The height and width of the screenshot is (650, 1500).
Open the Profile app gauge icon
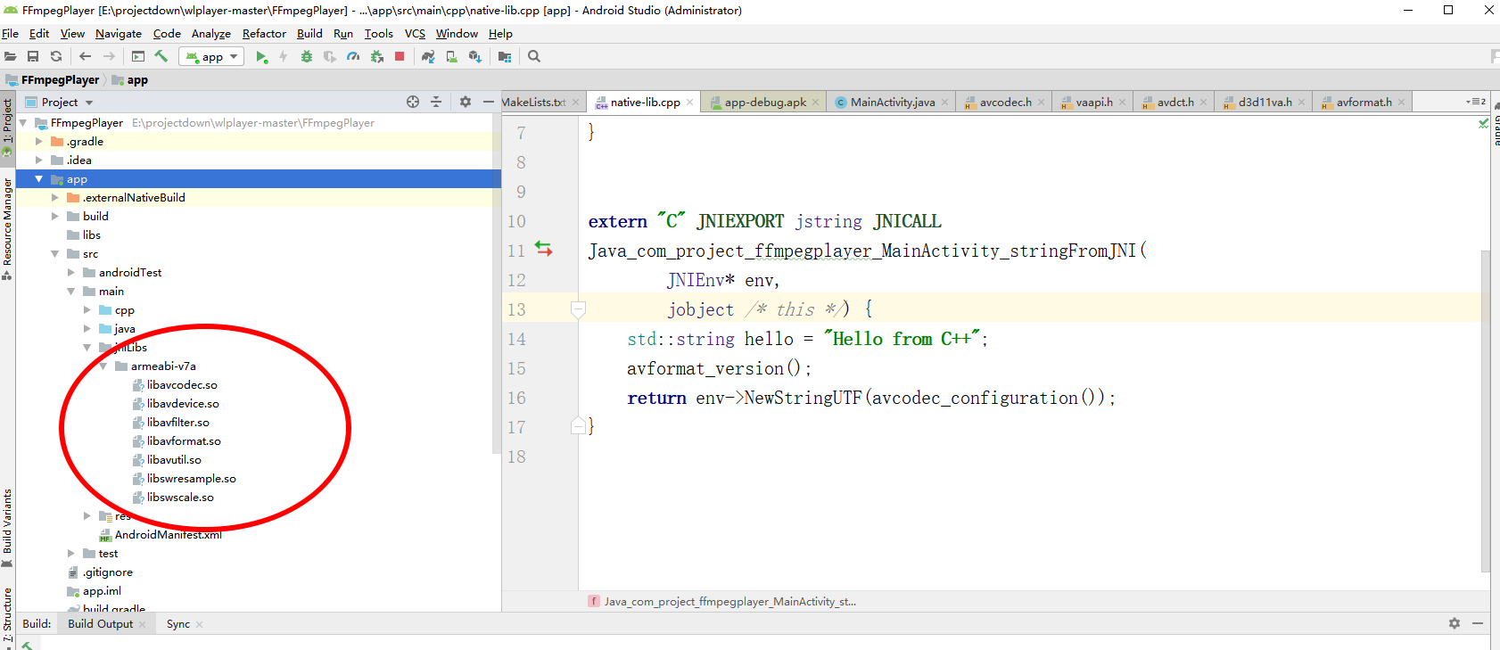pyautogui.click(x=353, y=57)
